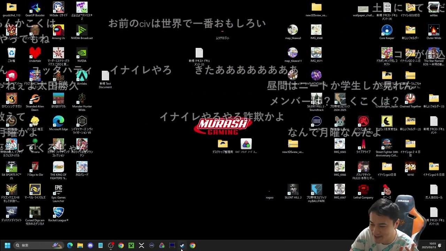Open the Stranded Alien Dawn shortcut
Screen dimensions: 446x251
click(x=35, y=99)
